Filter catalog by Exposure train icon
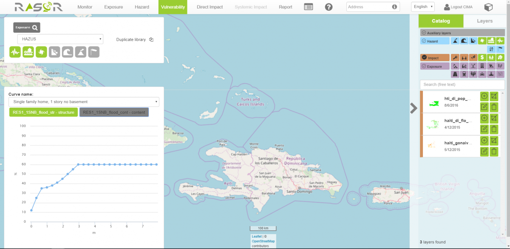510x249 pixels. (464, 74)
